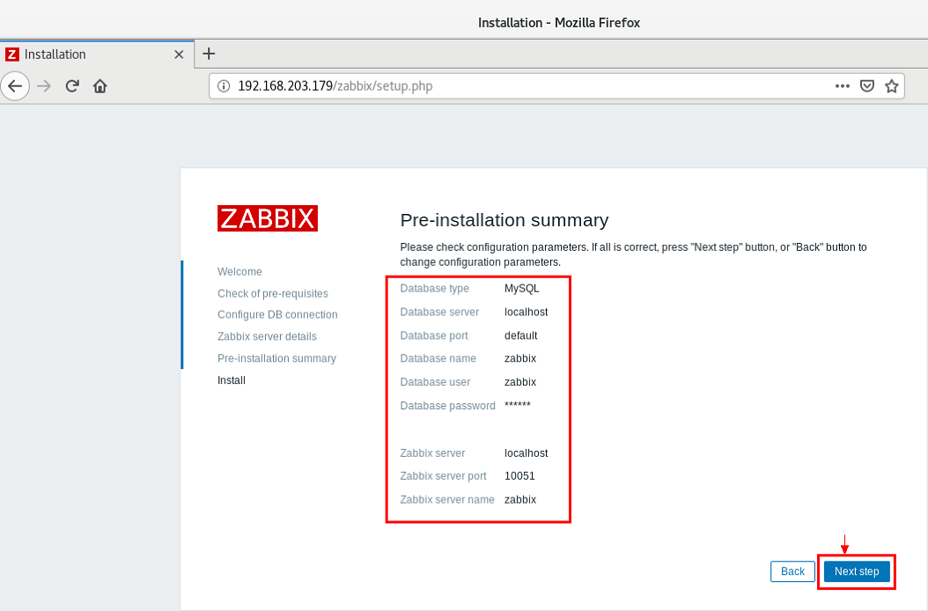Click the Database name zabbix value
This screenshot has width=928, height=611.
coord(520,358)
